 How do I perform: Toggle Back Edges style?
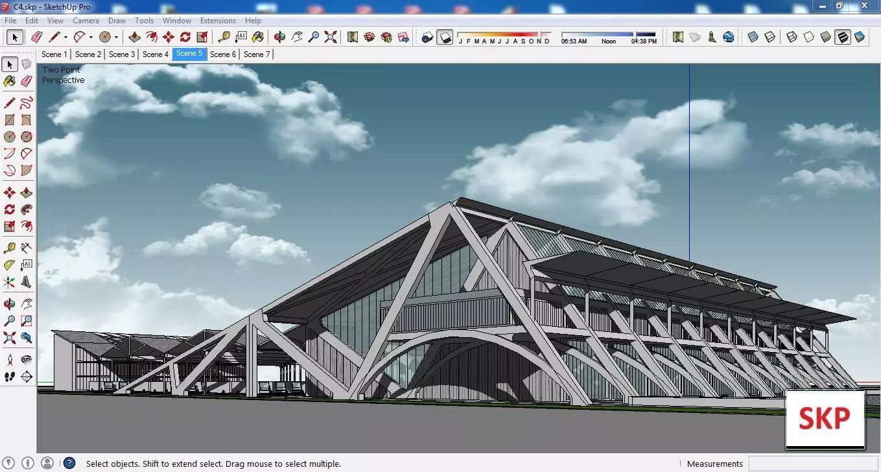click(x=769, y=37)
